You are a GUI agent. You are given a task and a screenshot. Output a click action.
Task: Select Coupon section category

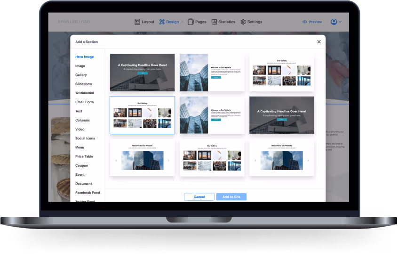82,165
